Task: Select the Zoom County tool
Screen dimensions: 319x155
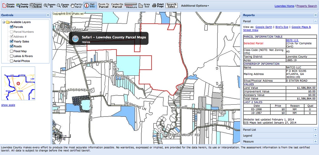Action: (x=22, y=5)
